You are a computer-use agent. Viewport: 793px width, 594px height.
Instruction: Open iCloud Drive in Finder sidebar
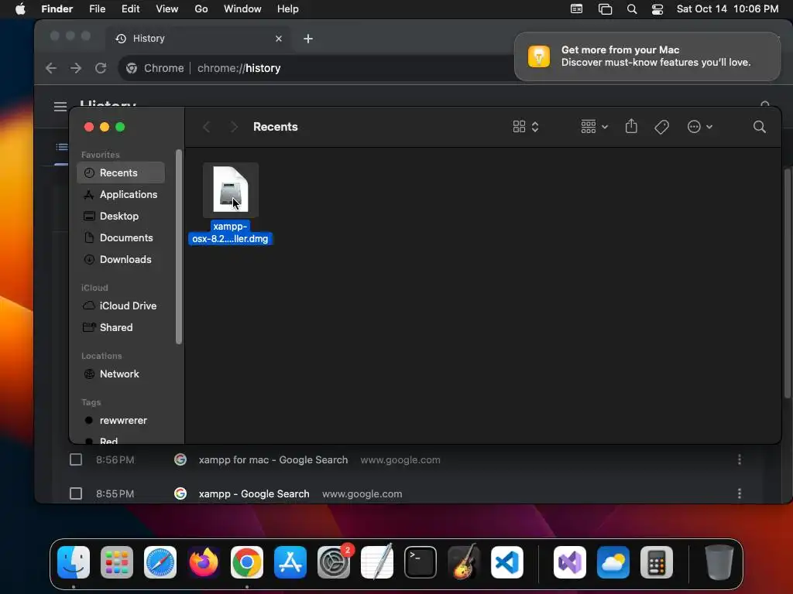[121, 306]
